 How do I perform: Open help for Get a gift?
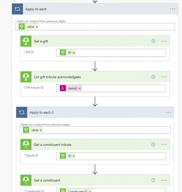click(153, 41)
